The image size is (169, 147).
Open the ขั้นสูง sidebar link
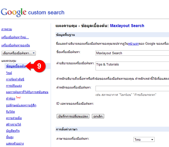[10, 137]
